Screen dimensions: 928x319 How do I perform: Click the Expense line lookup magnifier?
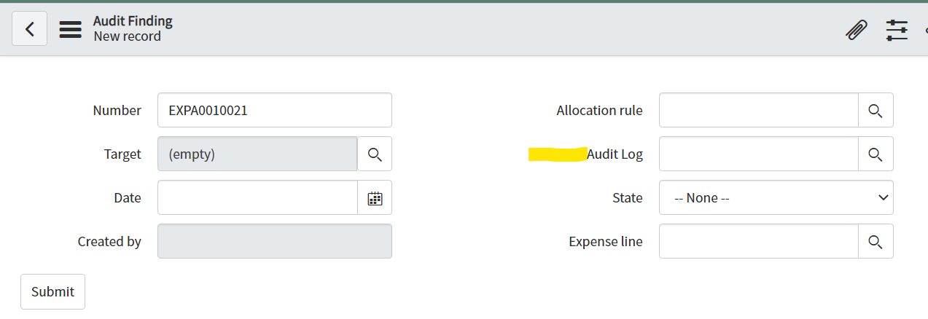(876, 241)
